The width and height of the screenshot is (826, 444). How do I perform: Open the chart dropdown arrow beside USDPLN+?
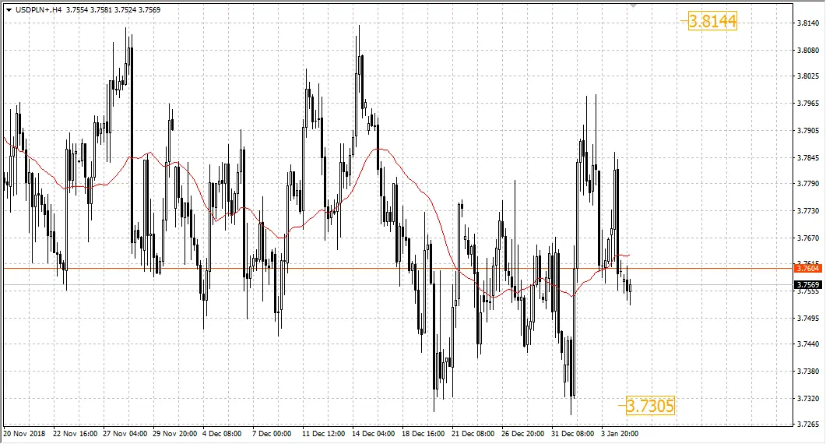pyautogui.click(x=9, y=10)
